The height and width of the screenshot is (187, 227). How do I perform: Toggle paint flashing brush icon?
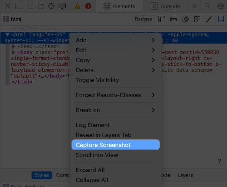[209, 19]
